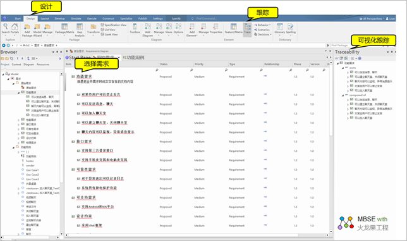Screen dimensions: 407x241
Task: Open the Transform package tool
Action: point(93,28)
